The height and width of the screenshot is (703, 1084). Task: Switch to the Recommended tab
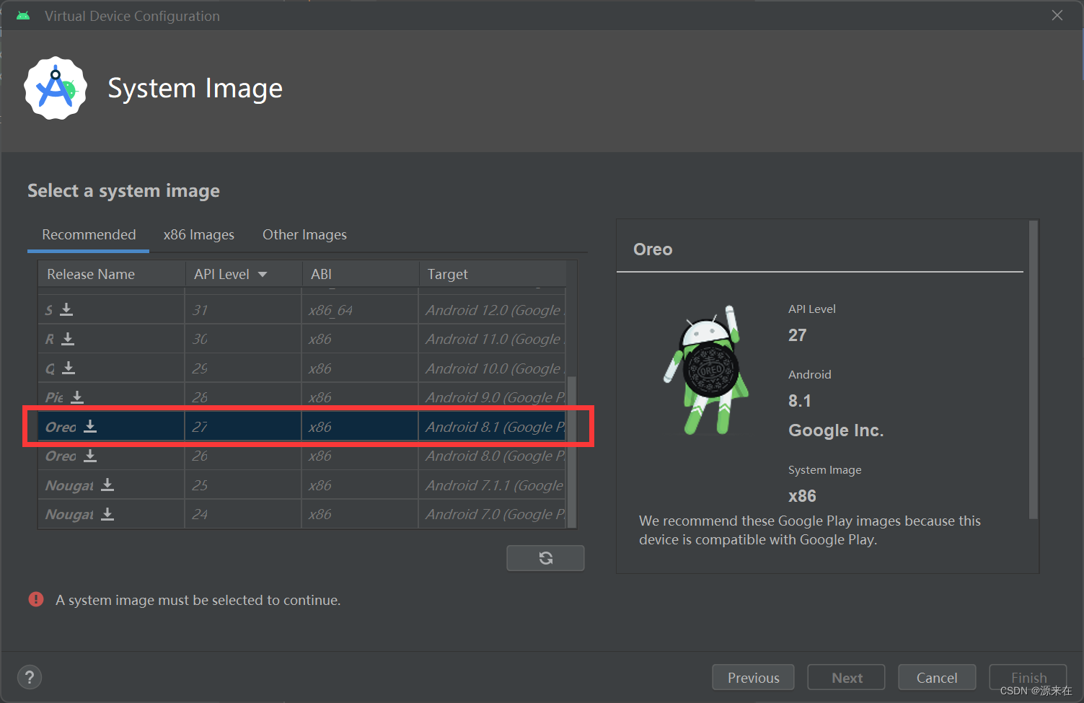coord(89,234)
